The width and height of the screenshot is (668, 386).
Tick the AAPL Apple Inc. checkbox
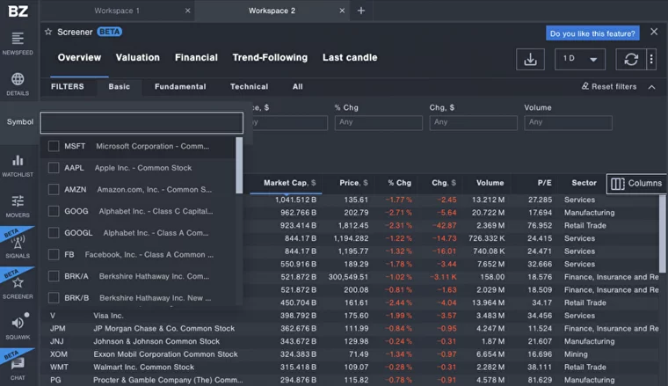click(54, 168)
